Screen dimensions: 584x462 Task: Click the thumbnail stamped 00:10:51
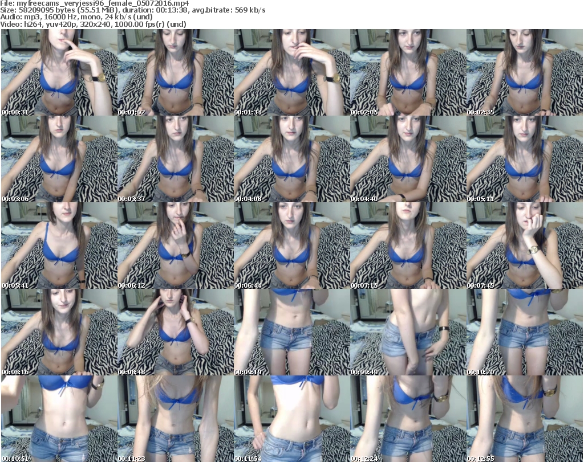click(x=59, y=419)
